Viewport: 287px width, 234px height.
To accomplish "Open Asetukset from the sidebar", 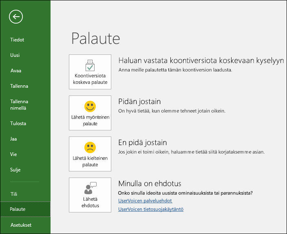I will [x=21, y=225].
